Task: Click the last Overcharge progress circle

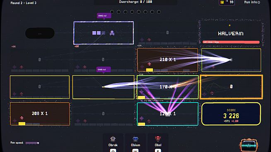Action: coord(159,12)
